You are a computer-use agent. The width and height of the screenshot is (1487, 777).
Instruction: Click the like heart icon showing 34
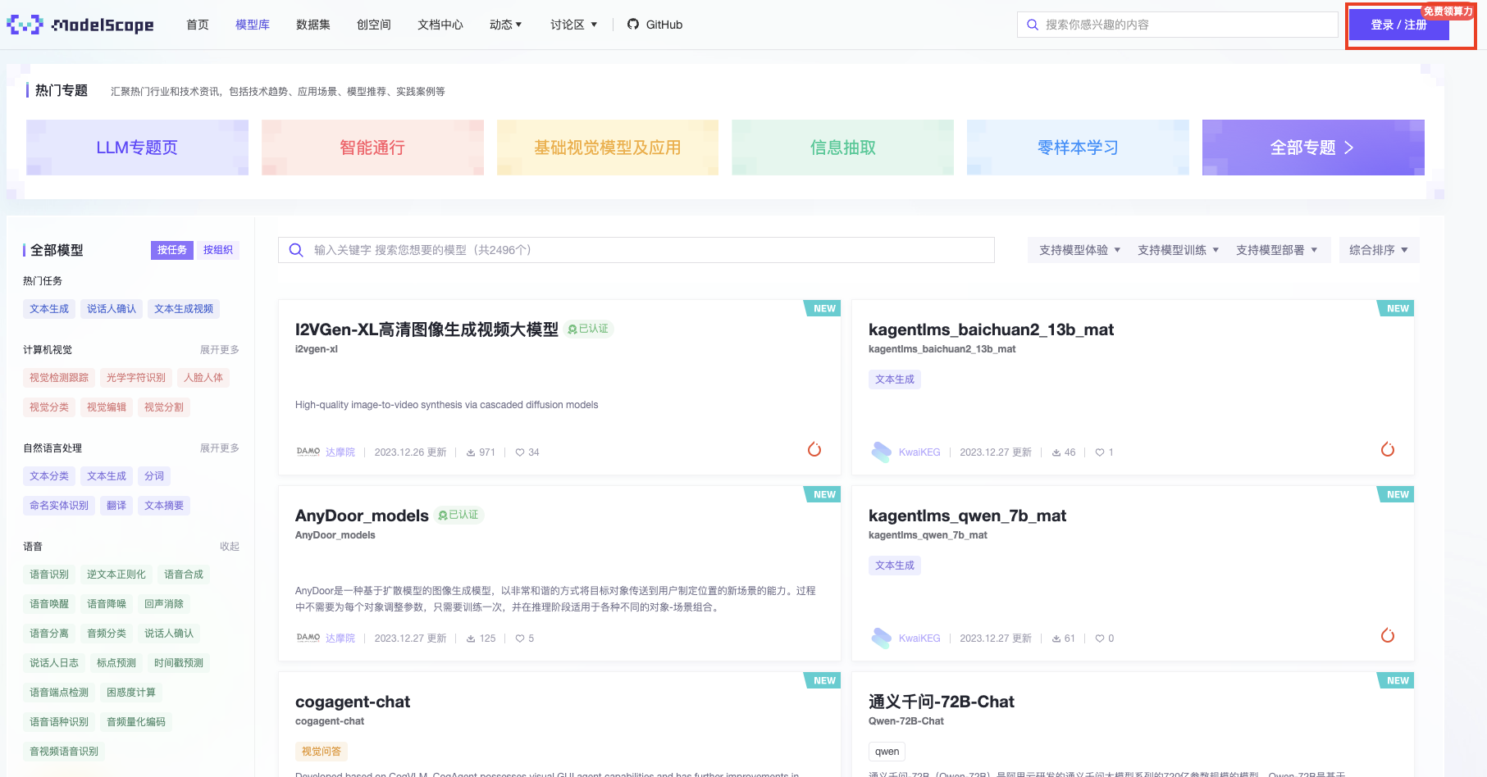tap(520, 452)
